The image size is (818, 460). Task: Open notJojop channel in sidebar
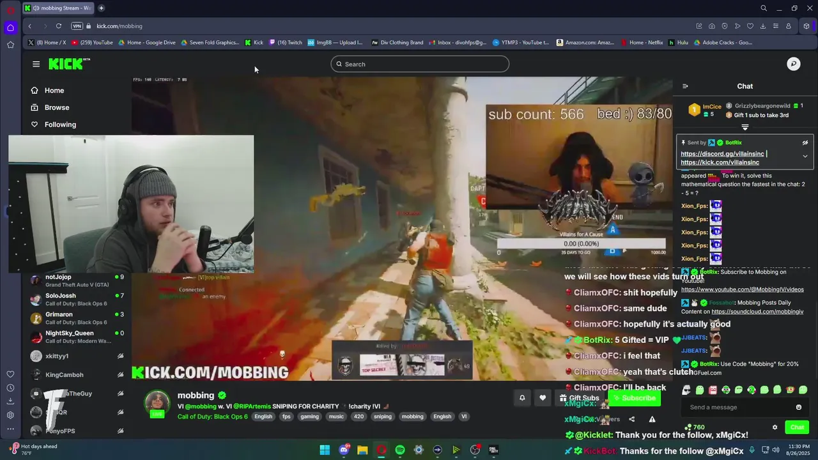click(77, 280)
